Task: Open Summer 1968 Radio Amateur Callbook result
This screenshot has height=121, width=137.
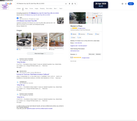Action: point(33,74)
